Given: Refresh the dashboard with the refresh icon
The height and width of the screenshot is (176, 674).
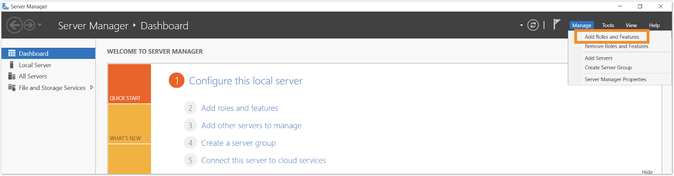Looking at the screenshot, I should [533, 25].
